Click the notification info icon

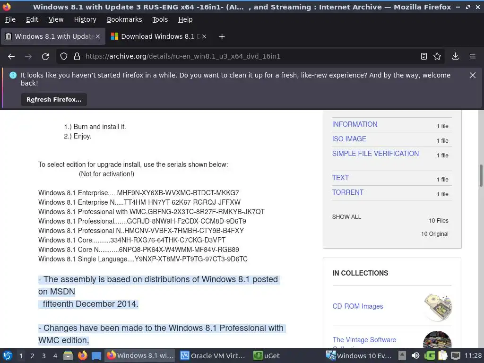click(13, 75)
